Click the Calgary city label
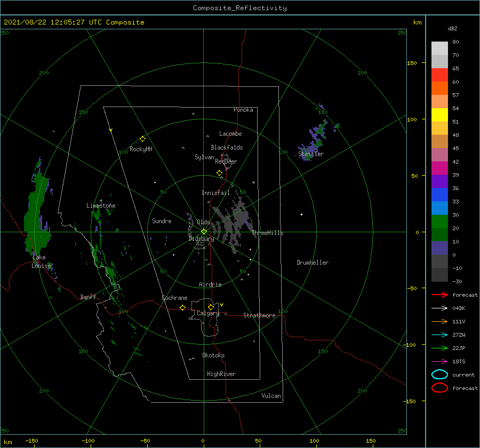Screen dimensions: 480x448 pyautogui.click(x=208, y=313)
